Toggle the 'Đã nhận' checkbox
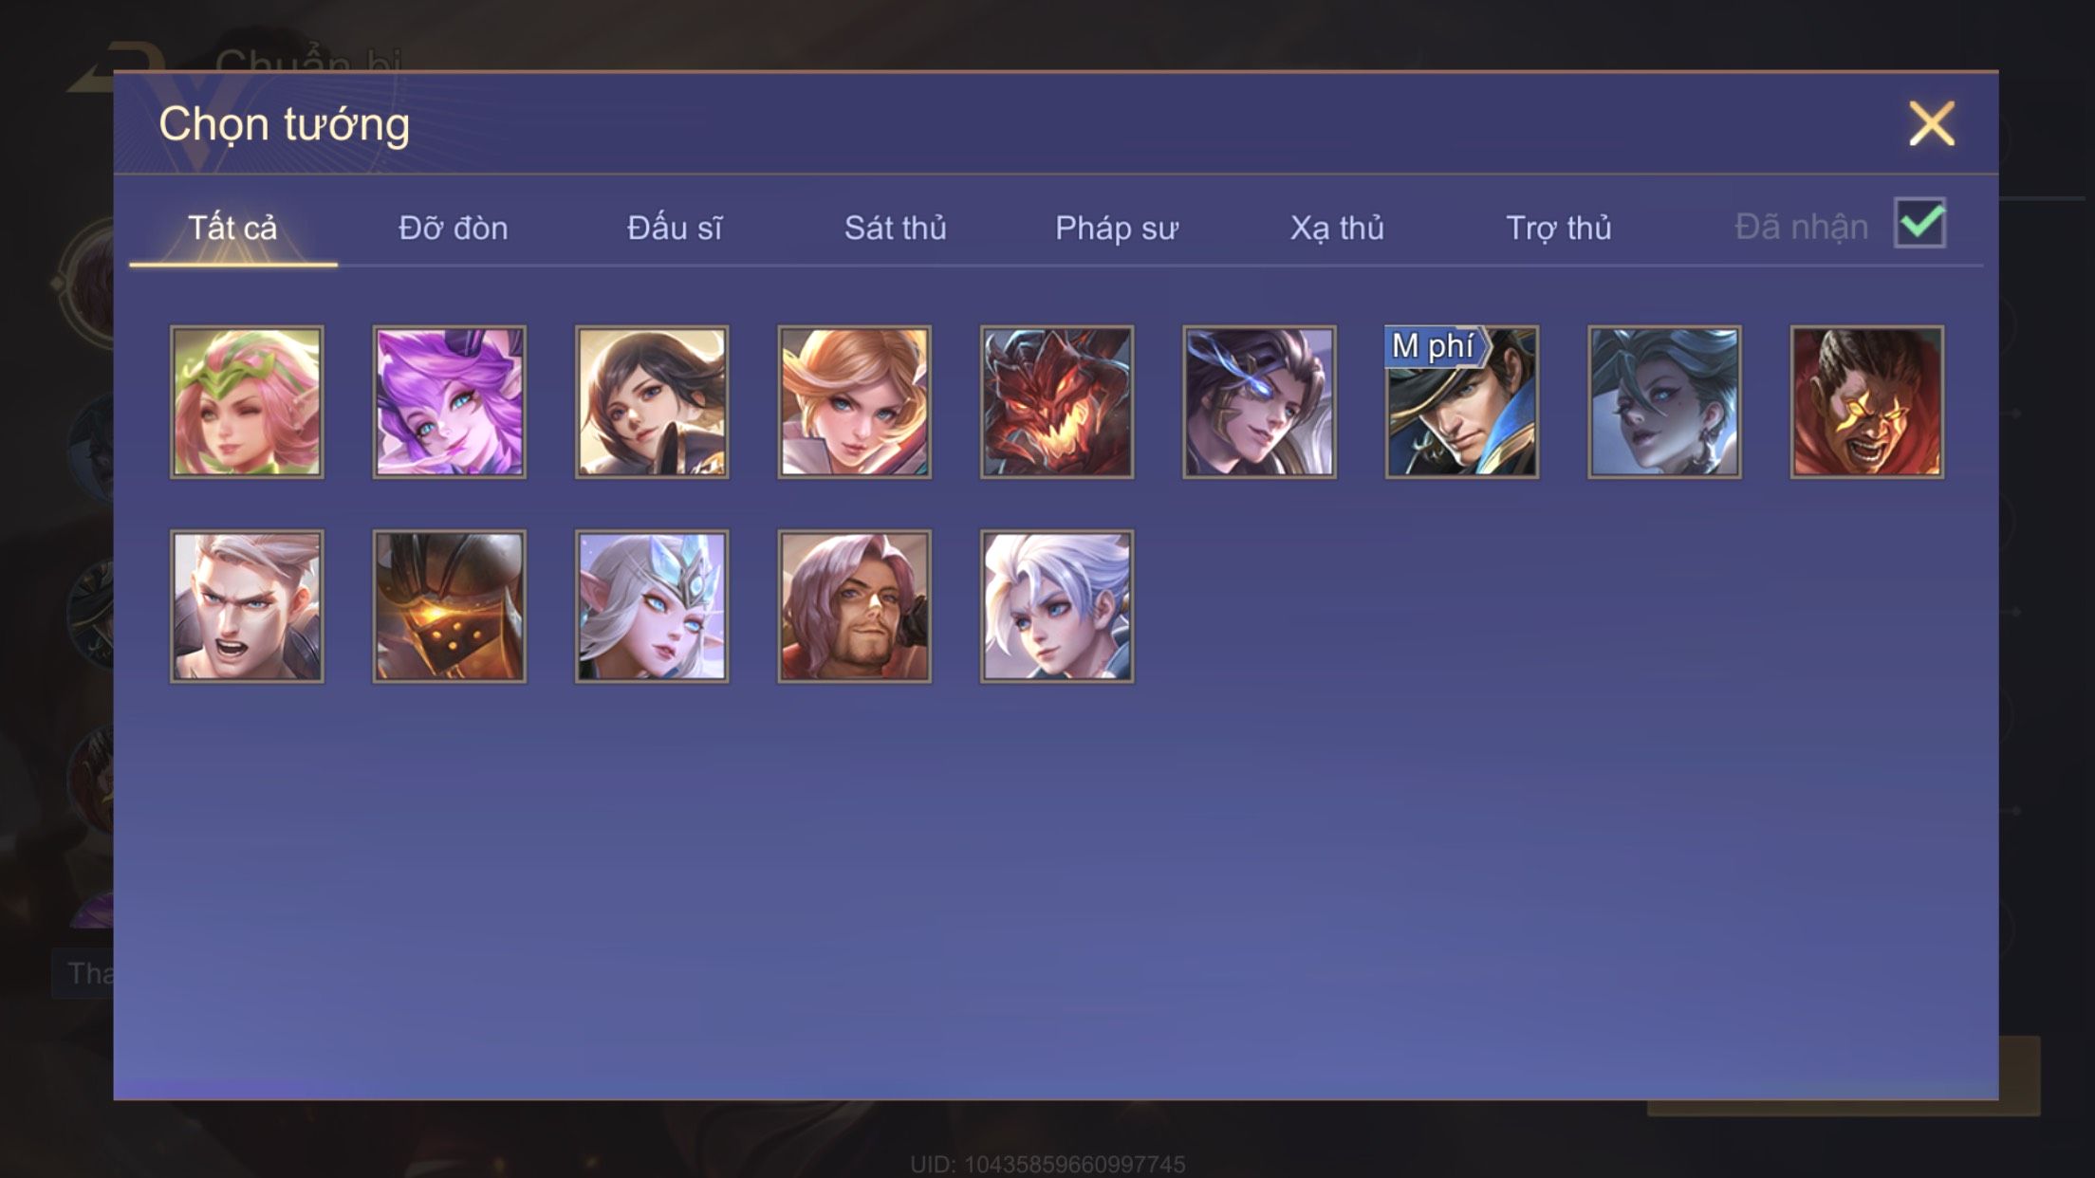Screen dimensions: 2095x1178 [1919, 224]
